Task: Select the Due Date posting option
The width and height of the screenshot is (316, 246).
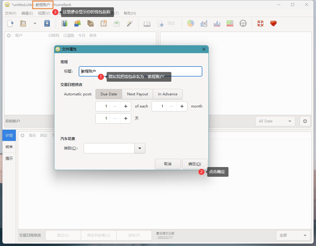Action: 109,94
